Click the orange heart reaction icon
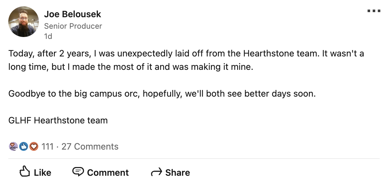 (x=34, y=146)
